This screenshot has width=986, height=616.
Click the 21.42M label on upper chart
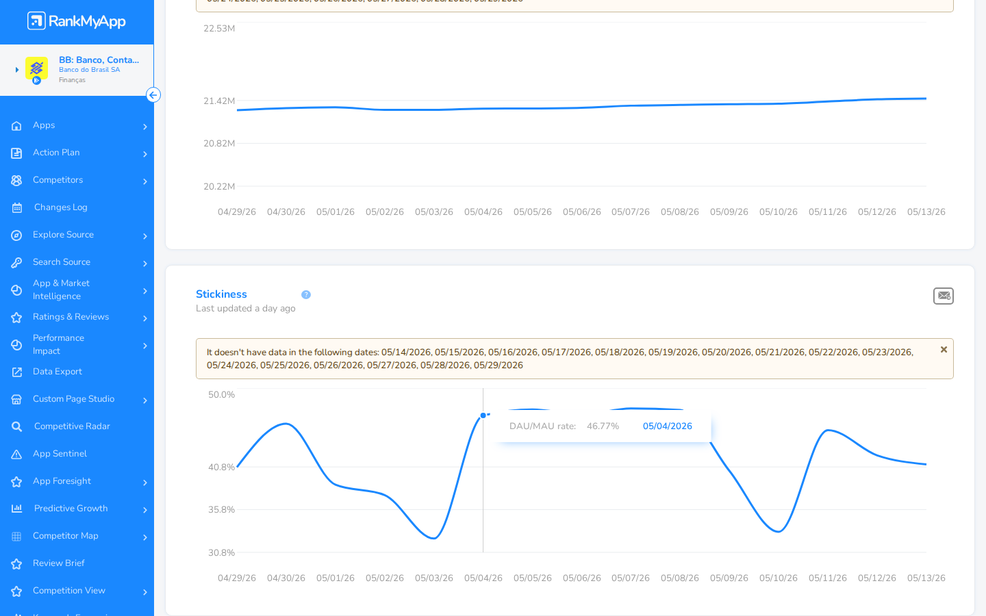tap(219, 101)
